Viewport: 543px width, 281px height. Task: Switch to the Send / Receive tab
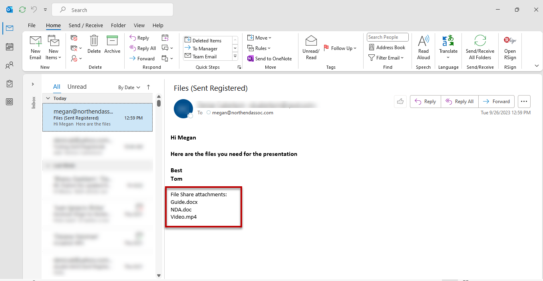click(x=86, y=25)
